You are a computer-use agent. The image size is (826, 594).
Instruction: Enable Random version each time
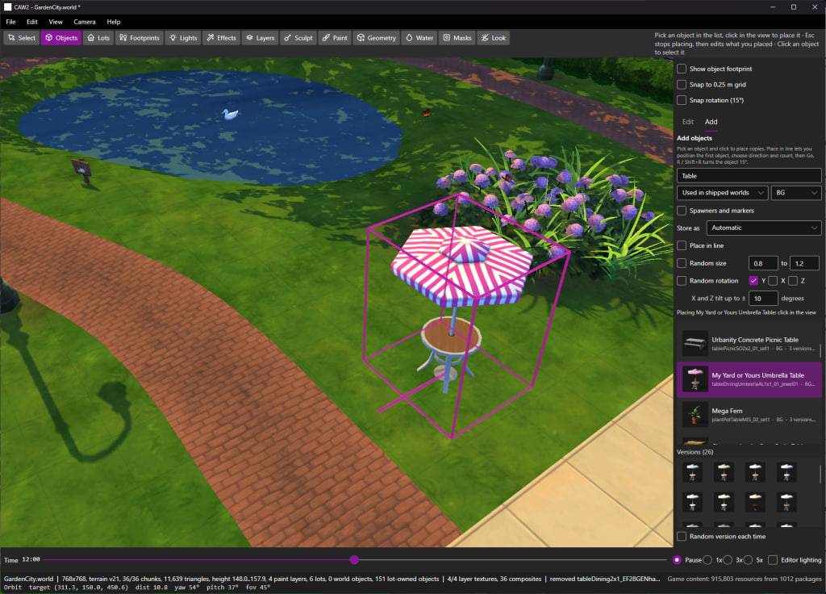(x=682, y=537)
